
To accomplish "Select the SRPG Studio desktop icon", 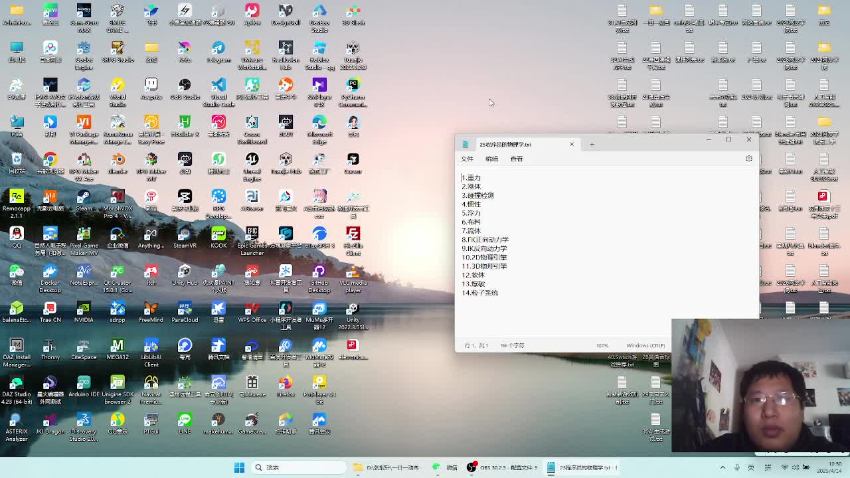I will (x=118, y=52).
